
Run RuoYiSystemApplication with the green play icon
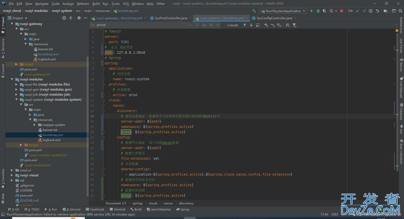coord(311,11)
